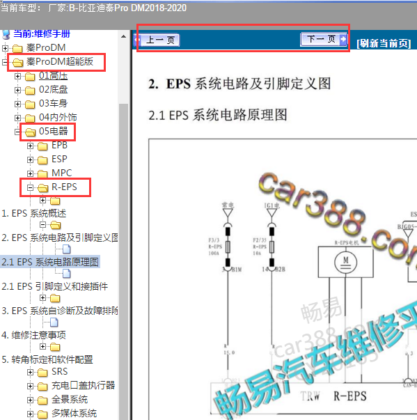Select the SRS tree item

click(59, 372)
